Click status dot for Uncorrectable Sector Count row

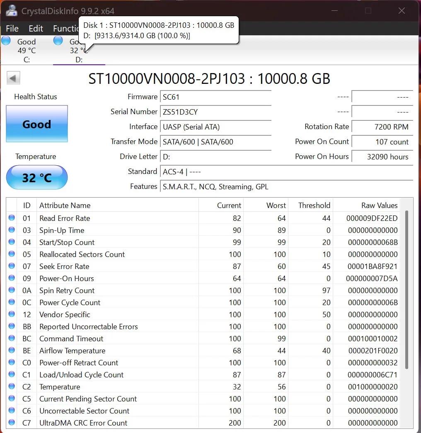pyautogui.click(x=12, y=410)
